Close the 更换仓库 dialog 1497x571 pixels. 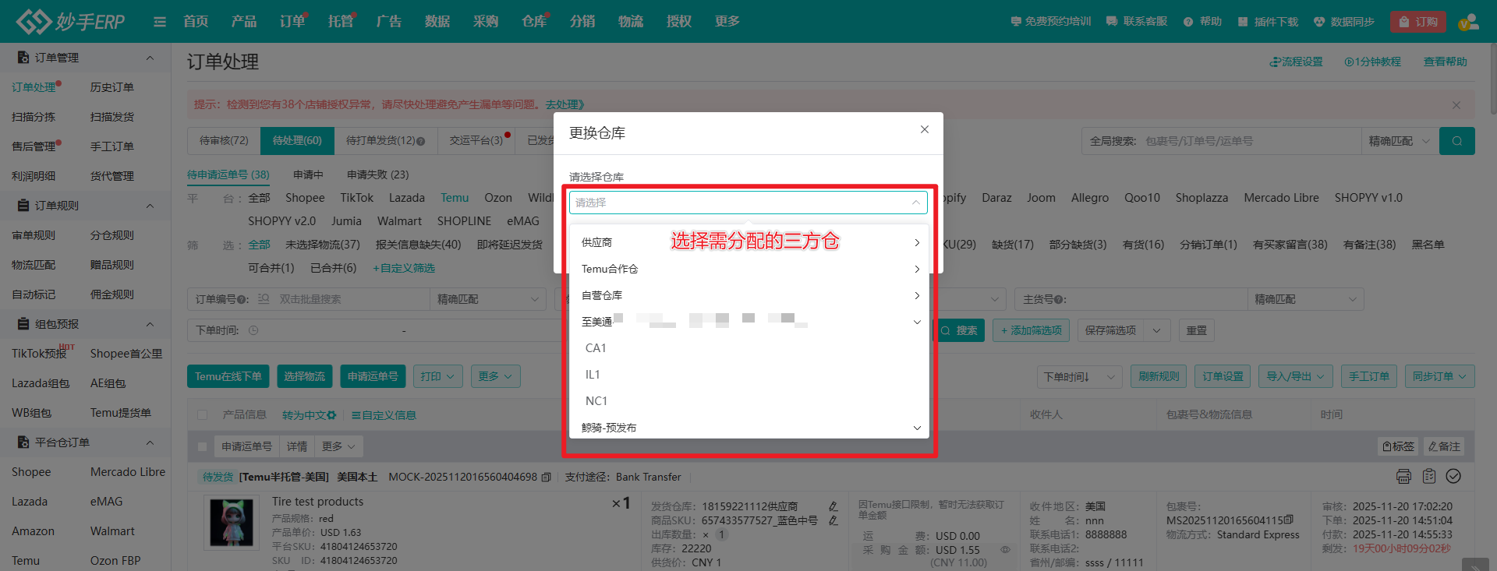click(924, 129)
